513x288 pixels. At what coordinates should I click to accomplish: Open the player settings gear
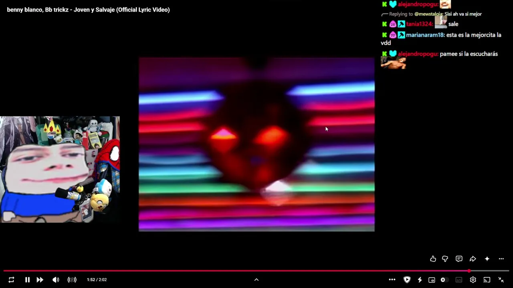(473, 280)
